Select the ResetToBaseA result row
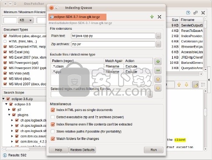212x160 pixels. point(185,31)
